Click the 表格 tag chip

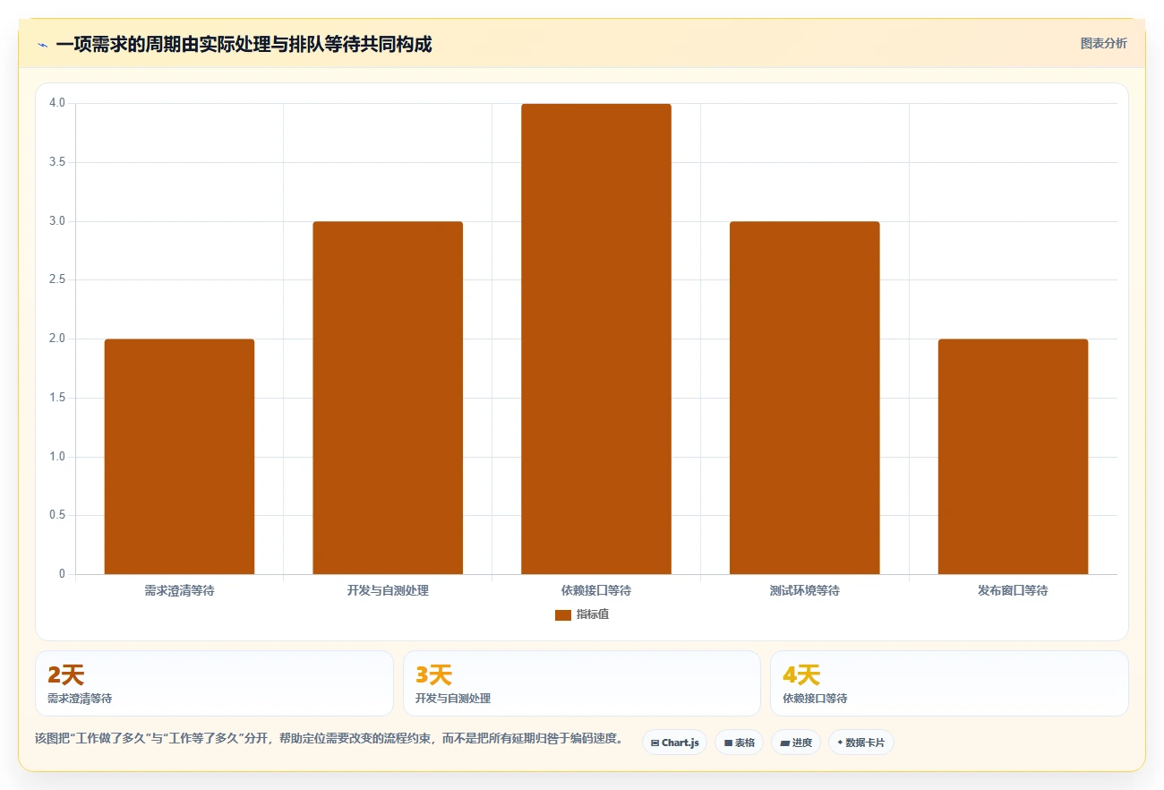(x=739, y=743)
